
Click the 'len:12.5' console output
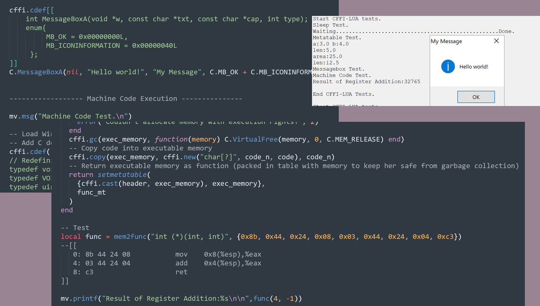326,63
